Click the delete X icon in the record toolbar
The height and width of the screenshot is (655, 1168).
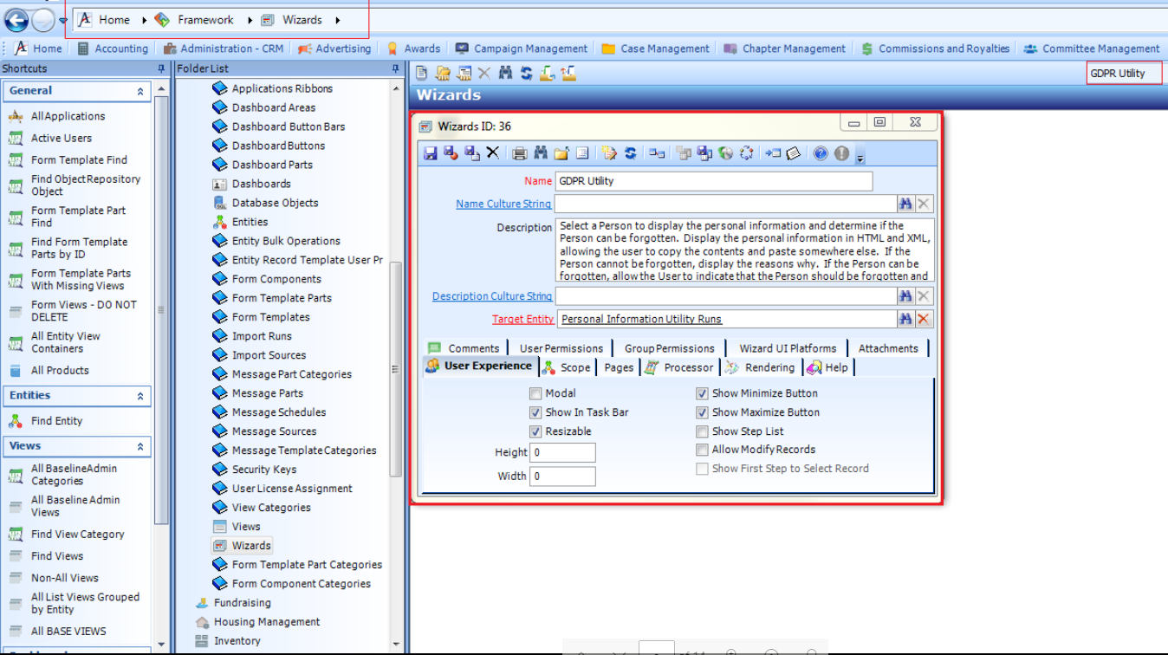pos(492,153)
